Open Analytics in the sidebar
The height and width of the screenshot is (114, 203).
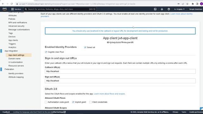click(12, 47)
